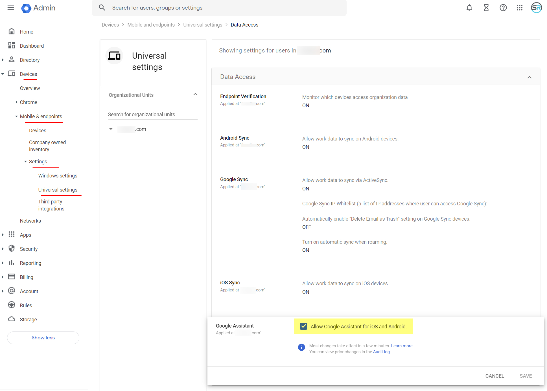Expand the Apps section arrow

click(3, 235)
